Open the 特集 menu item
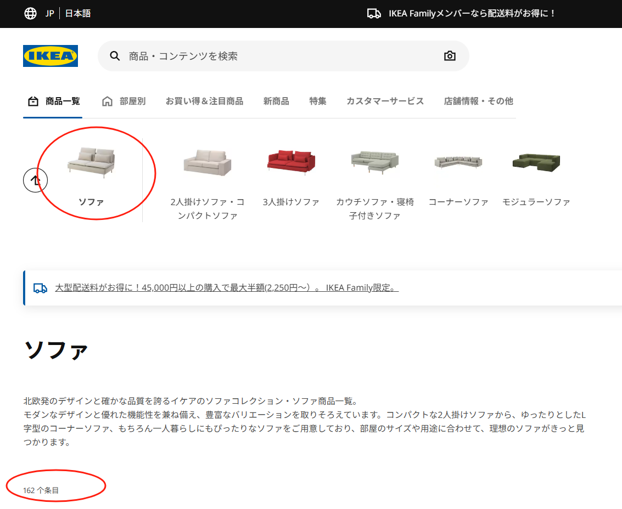The width and height of the screenshot is (622, 509). (x=317, y=101)
